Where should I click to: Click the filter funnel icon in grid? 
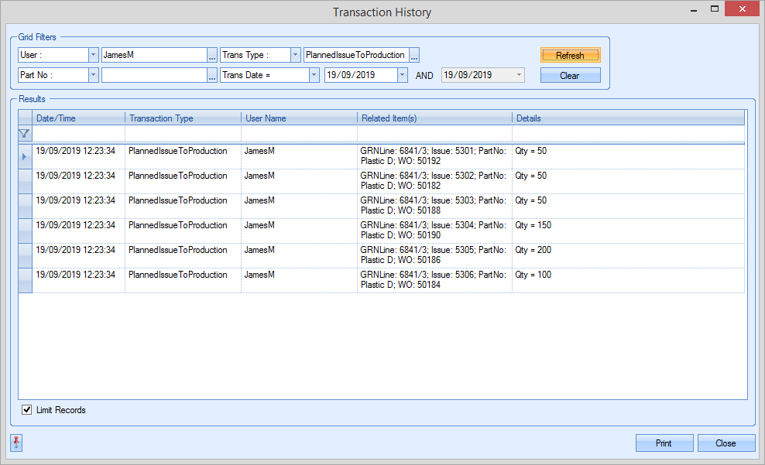tap(24, 133)
